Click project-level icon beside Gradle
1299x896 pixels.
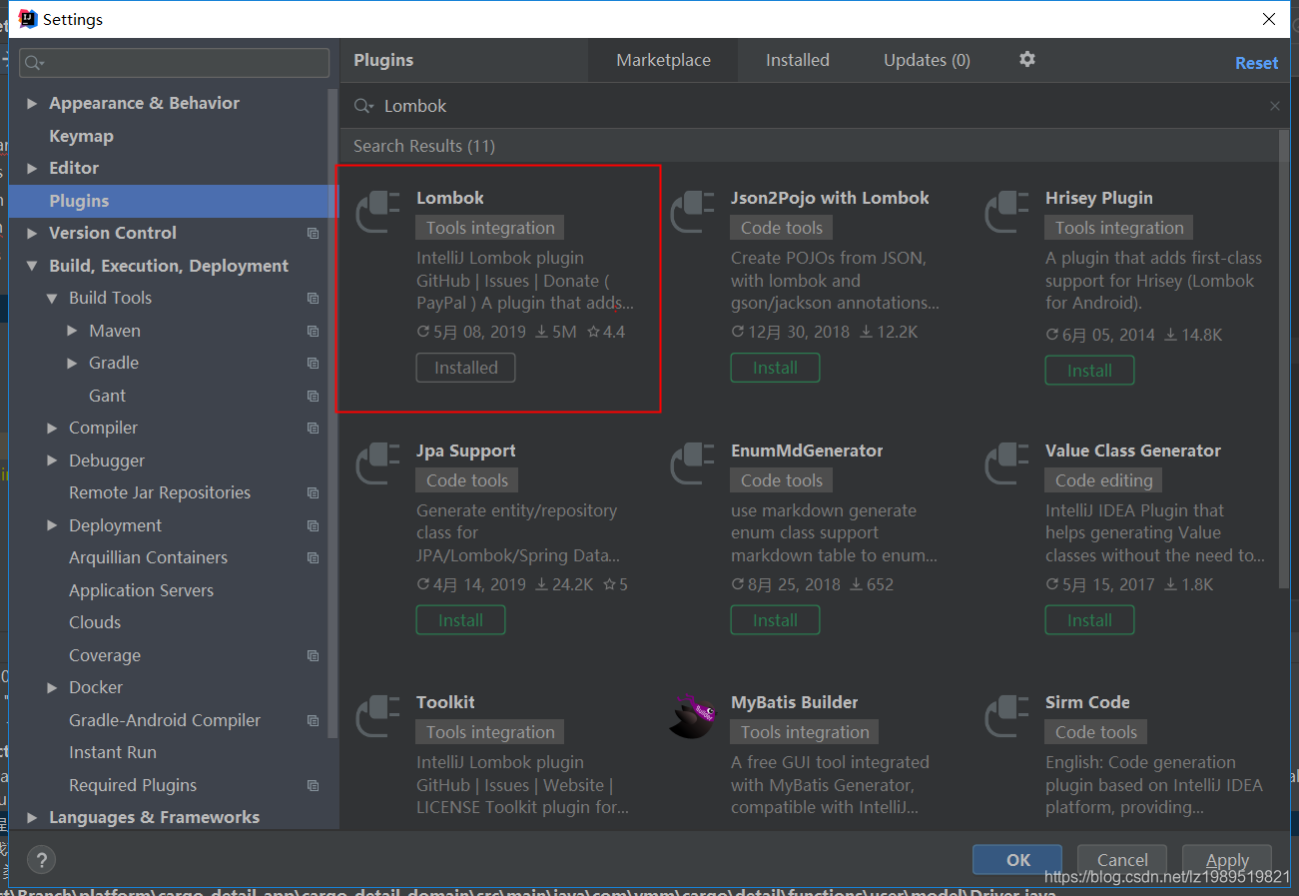(314, 363)
